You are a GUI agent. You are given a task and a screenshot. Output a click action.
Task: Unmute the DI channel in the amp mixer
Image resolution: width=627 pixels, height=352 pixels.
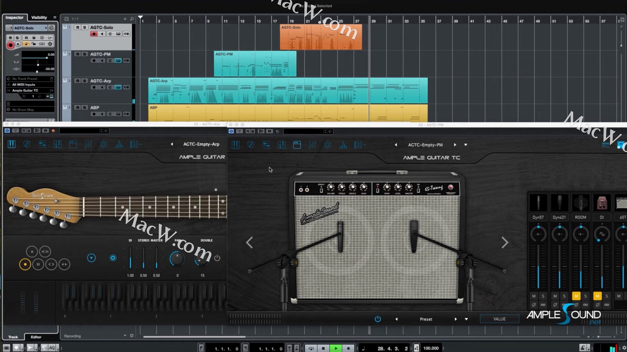[x=597, y=296]
